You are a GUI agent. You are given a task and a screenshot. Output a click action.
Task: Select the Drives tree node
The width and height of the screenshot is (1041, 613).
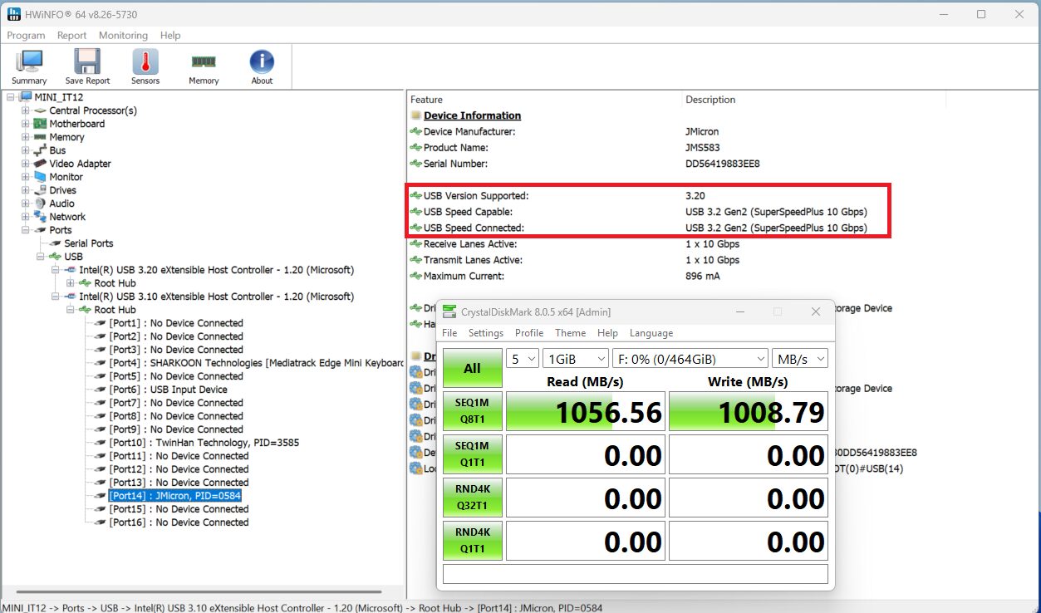pos(62,190)
